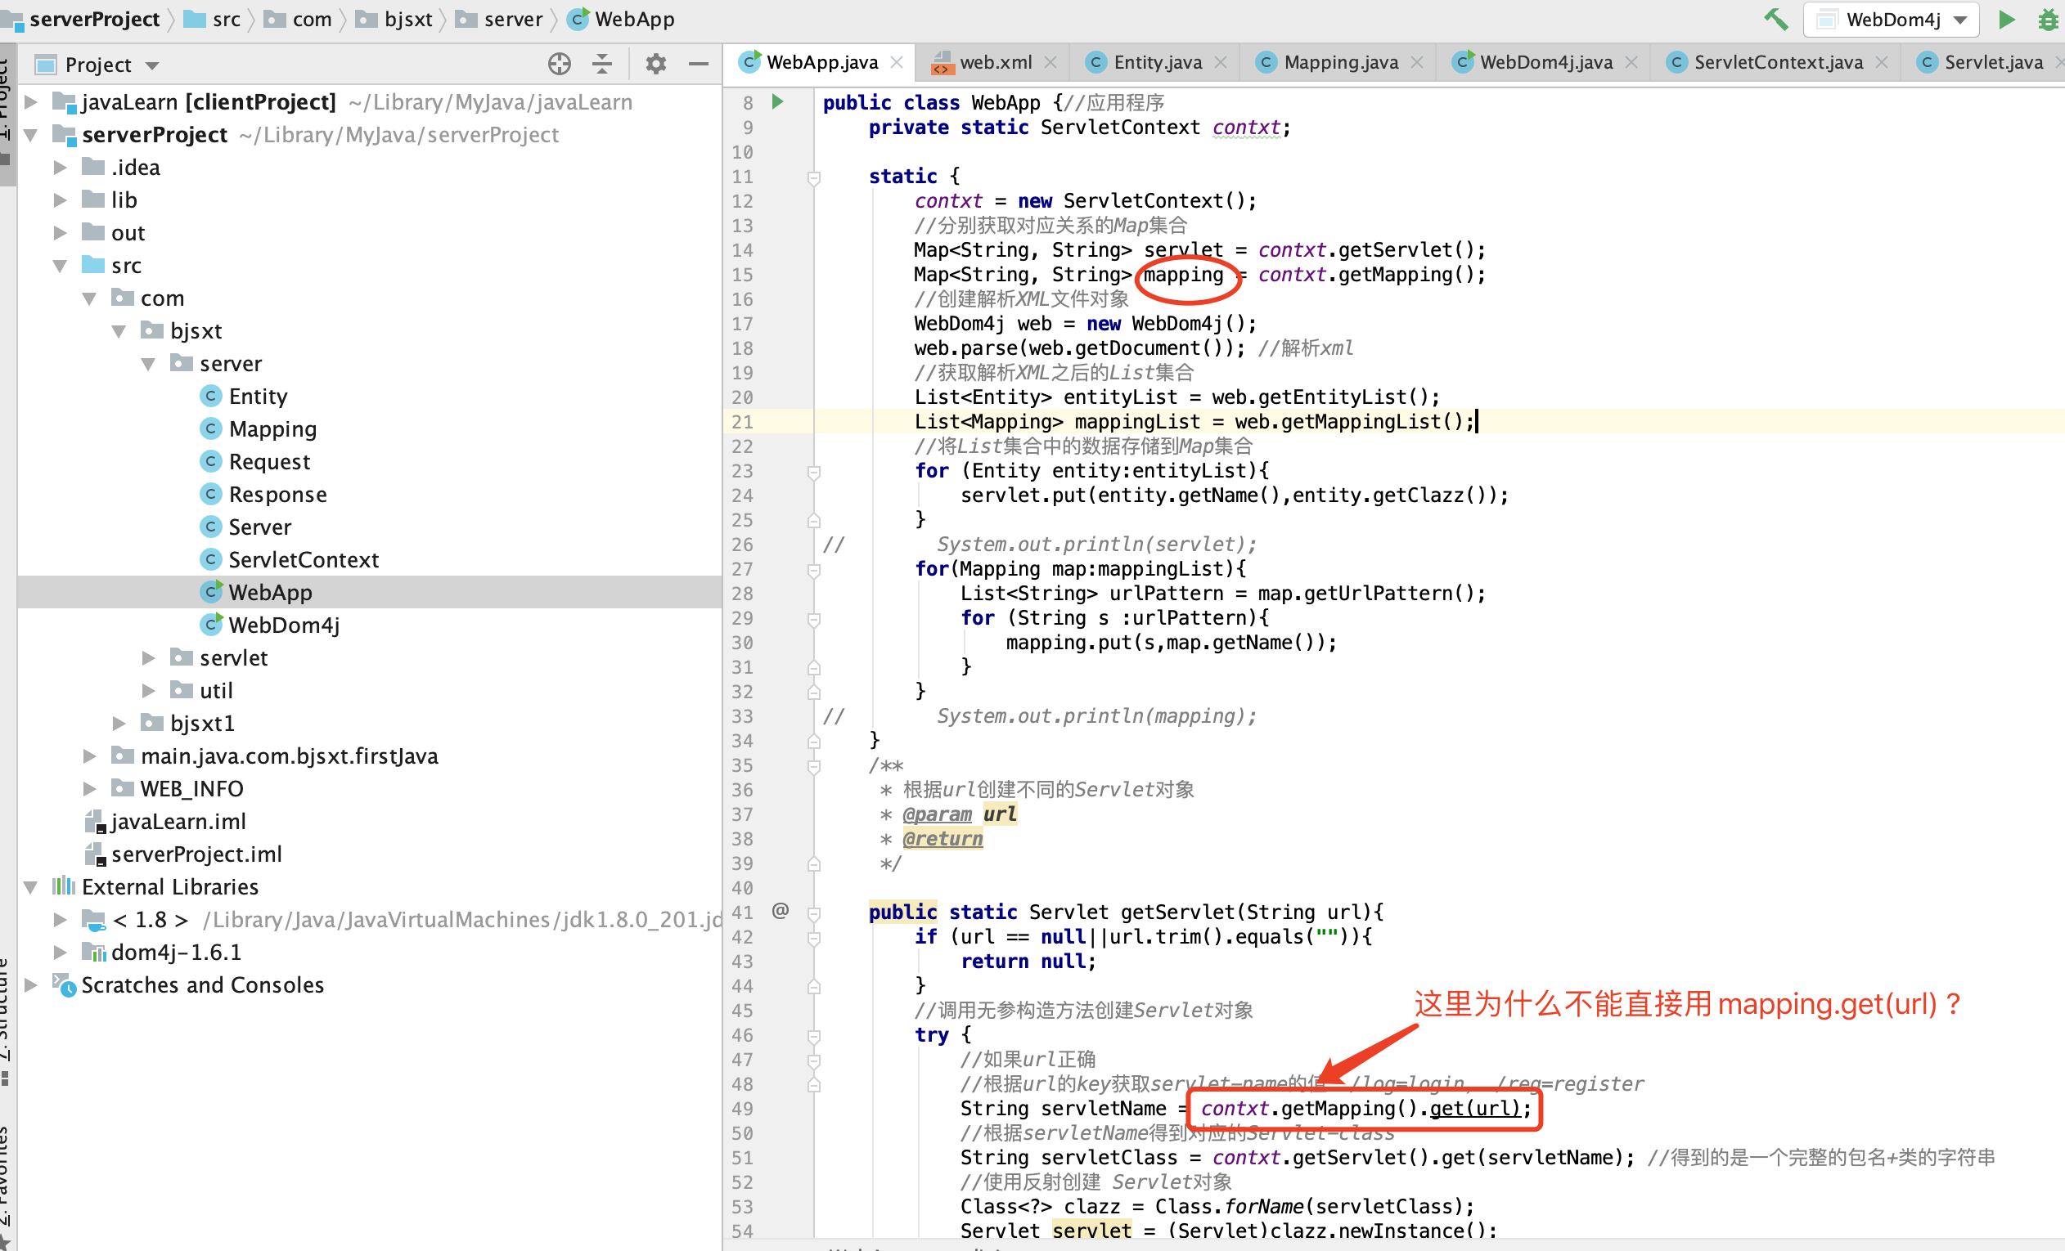Select WebDom4j class in project tree
This screenshot has height=1251, width=2065.
283,625
